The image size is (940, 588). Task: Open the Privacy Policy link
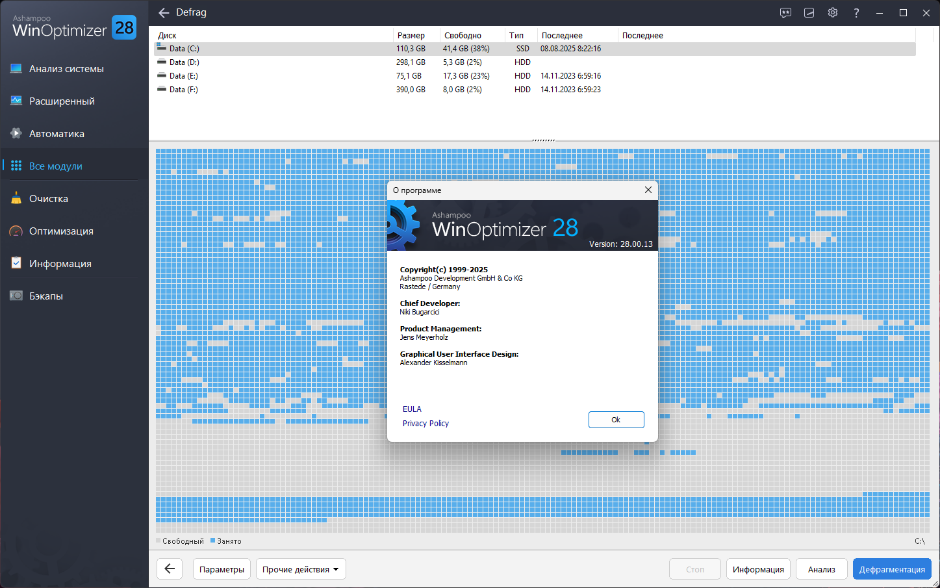[426, 424]
